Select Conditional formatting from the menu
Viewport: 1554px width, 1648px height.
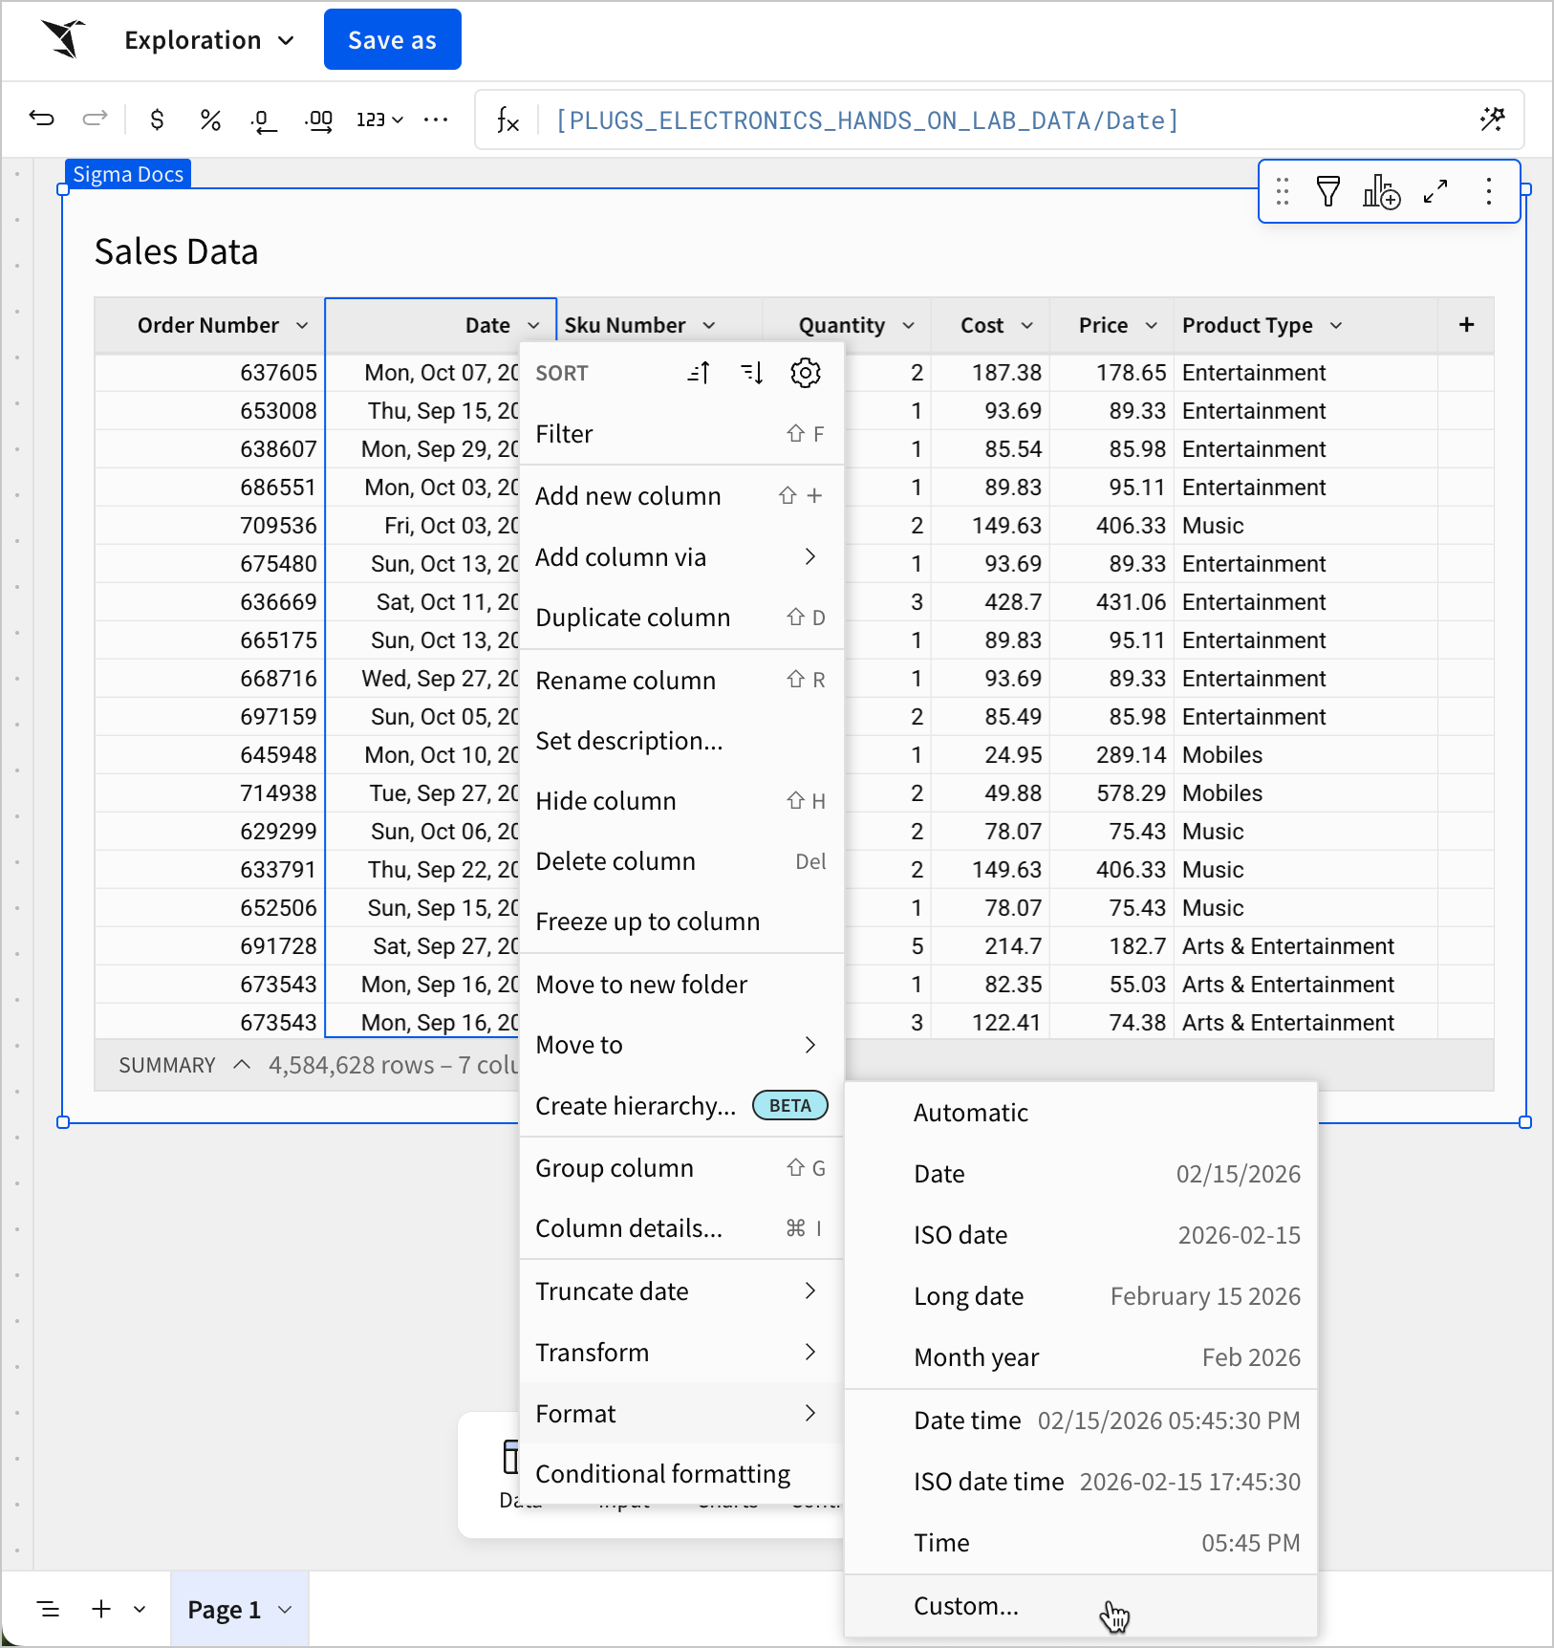click(663, 1473)
